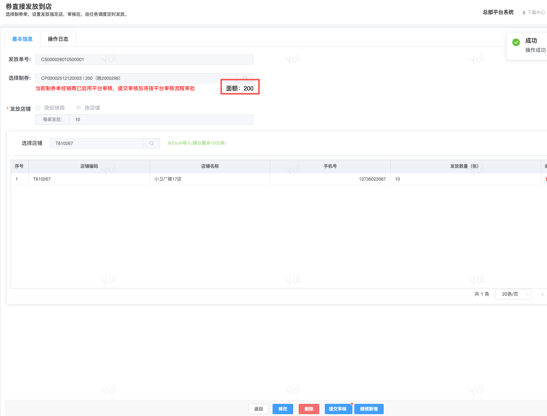Click the 序号 column header
The height and width of the screenshot is (416, 547).
coord(19,166)
